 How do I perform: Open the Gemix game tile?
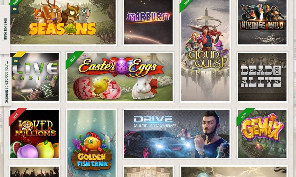[x=262, y=134]
